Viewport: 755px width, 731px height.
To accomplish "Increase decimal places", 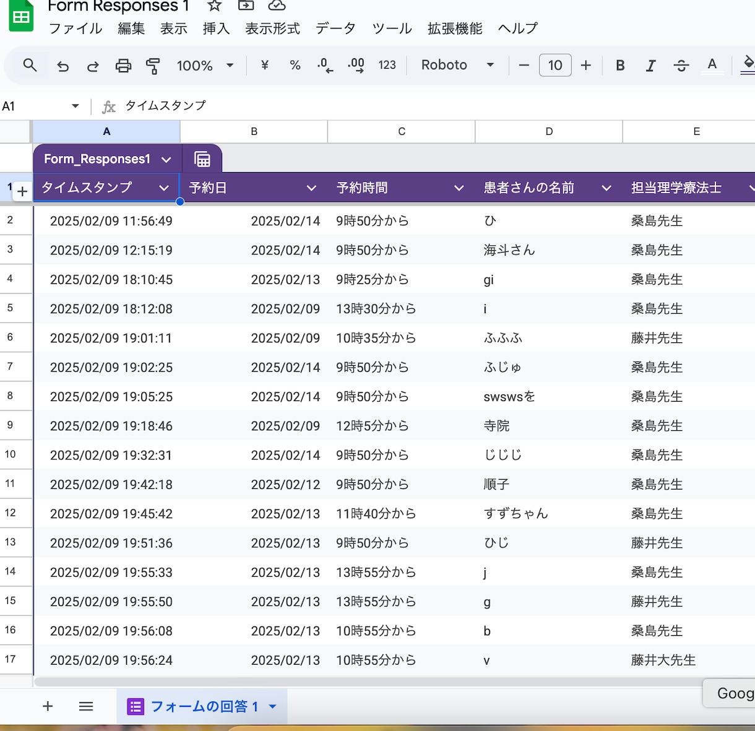I will [x=356, y=66].
